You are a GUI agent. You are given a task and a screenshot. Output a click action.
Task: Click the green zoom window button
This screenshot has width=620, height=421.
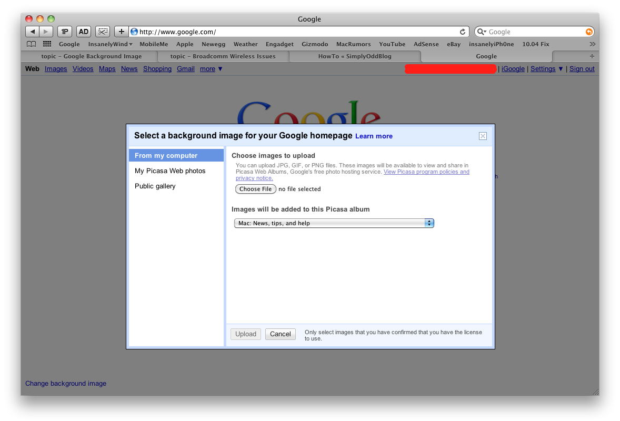tap(51, 18)
